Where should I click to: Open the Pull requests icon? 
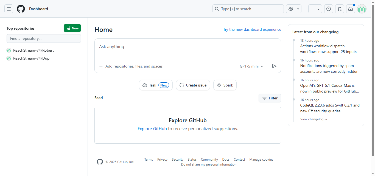(340, 9)
